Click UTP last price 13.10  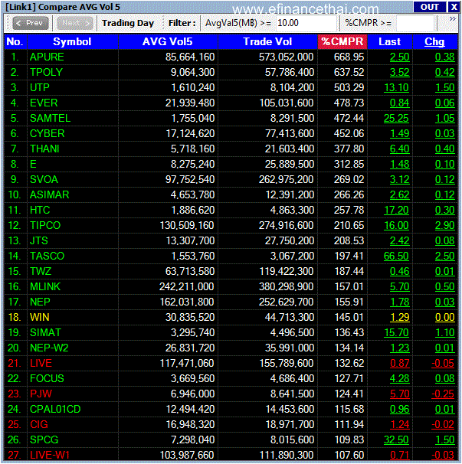[x=396, y=88]
